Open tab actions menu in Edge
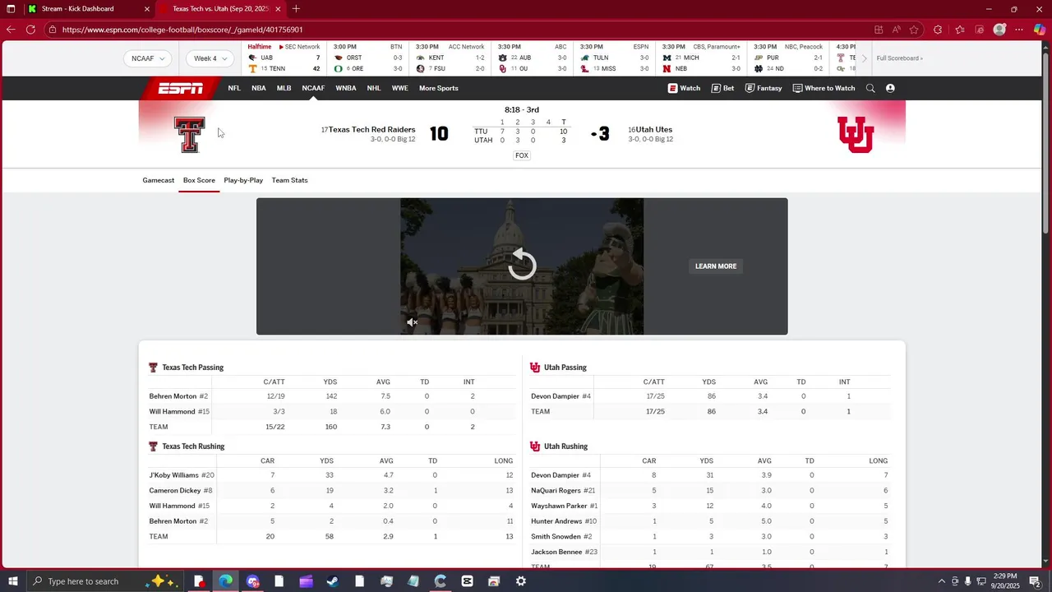Viewport: 1052px width, 592px height. 11,9
